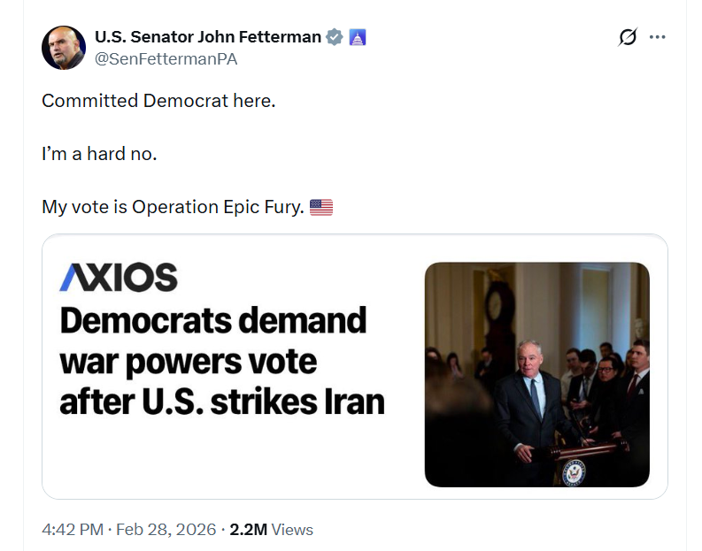Open the three-dot More options menu

(657, 37)
